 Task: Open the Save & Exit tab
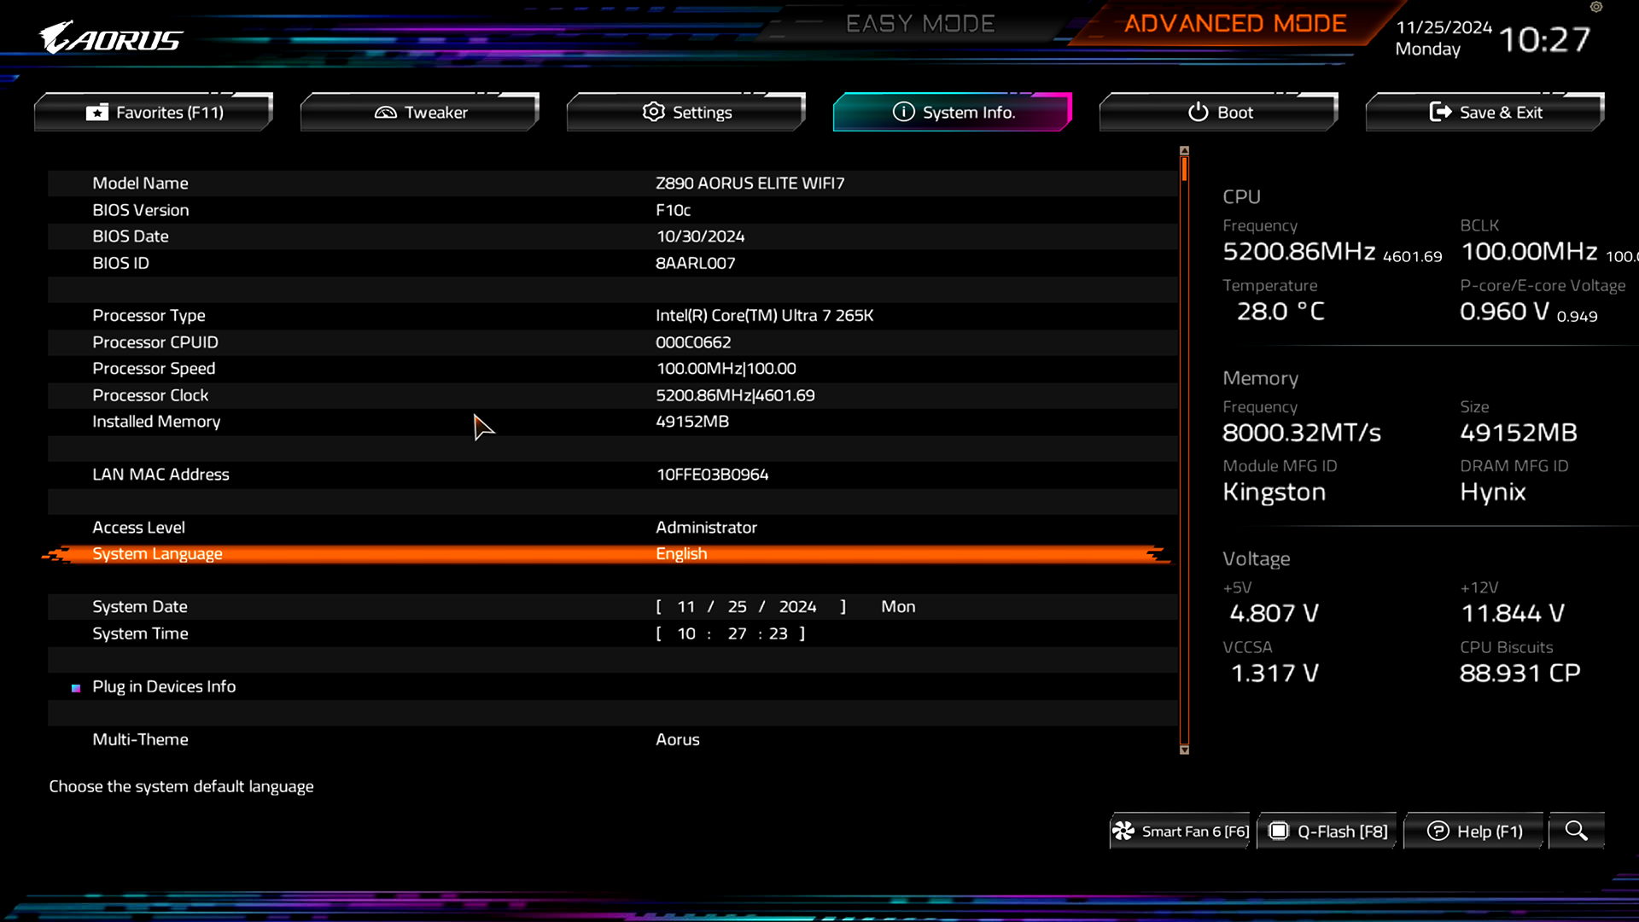[1485, 112]
